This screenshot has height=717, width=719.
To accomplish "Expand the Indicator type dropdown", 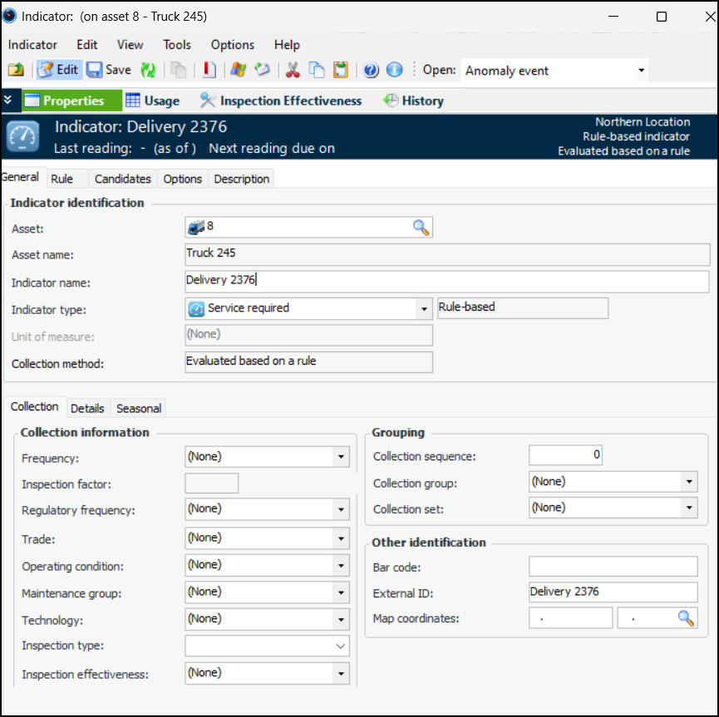I will 423,309.
